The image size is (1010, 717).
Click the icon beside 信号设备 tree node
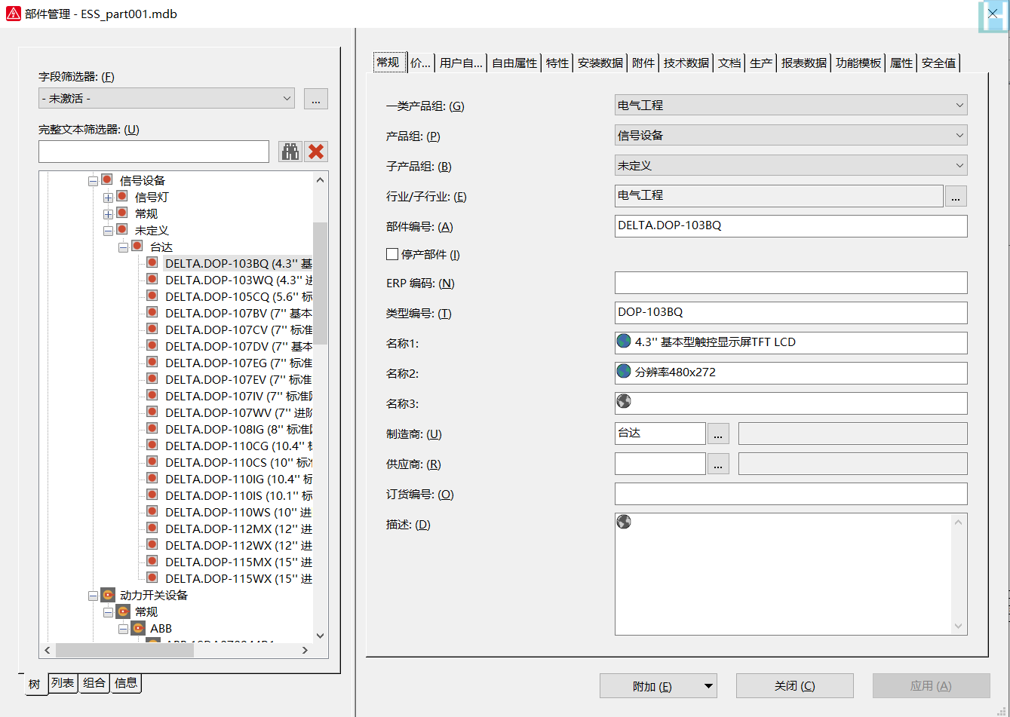click(x=107, y=179)
